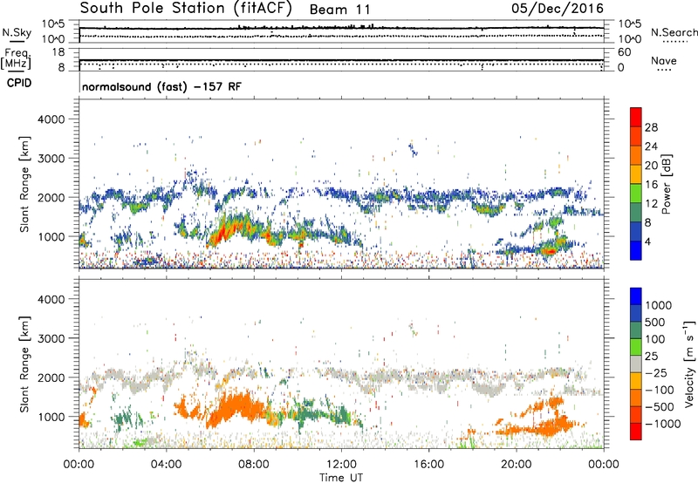Click the "-500" tick on Velocity colorbar
The image size is (698, 483).
(x=660, y=407)
